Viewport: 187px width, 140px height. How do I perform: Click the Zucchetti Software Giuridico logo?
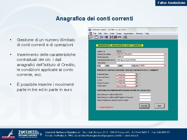(30, 134)
